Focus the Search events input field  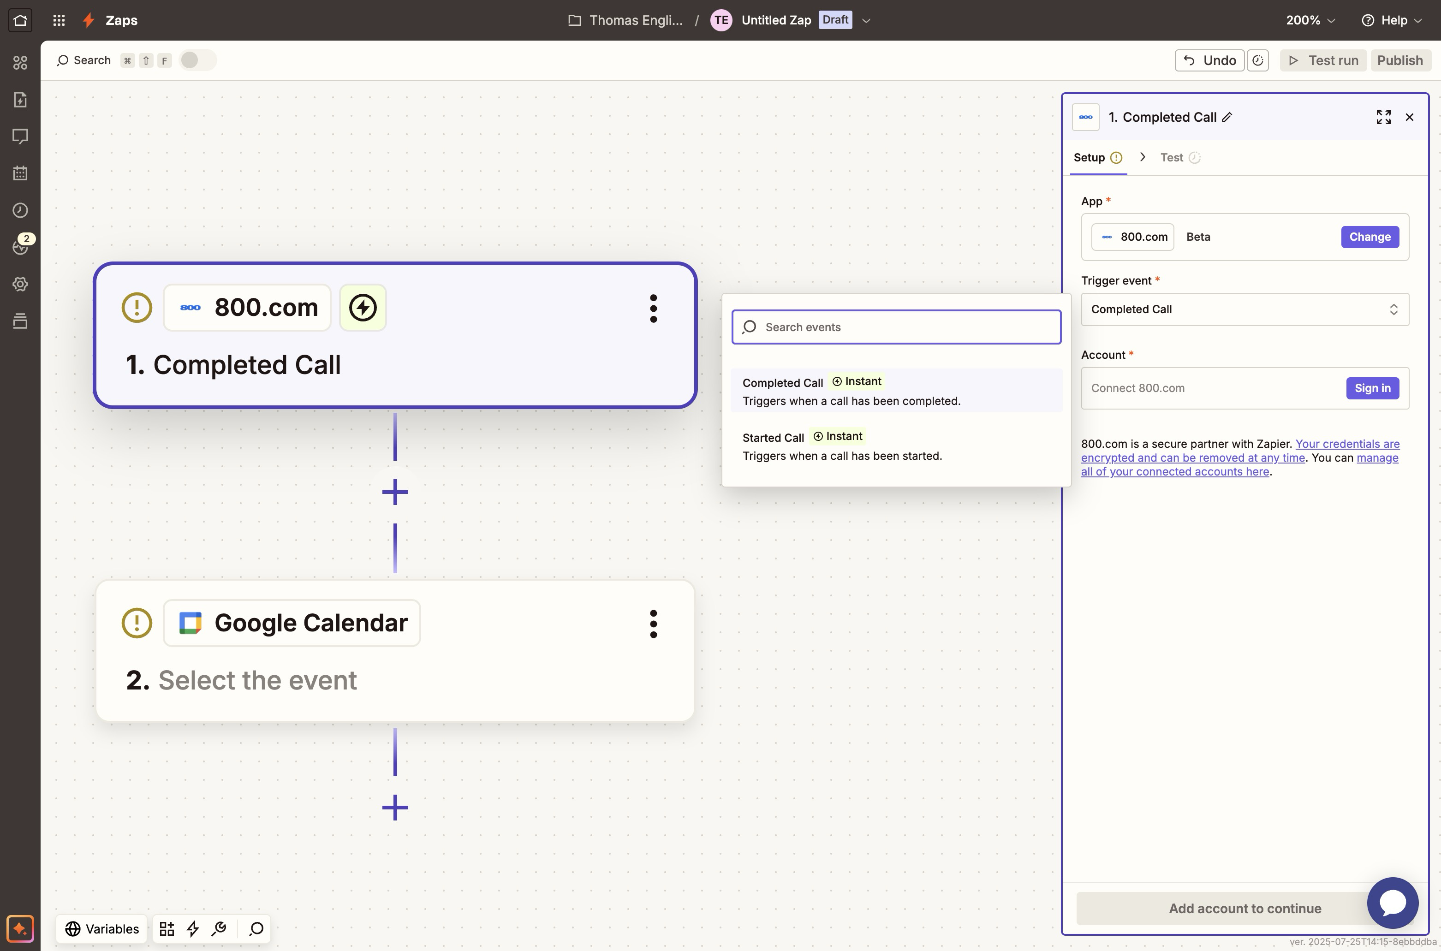pos(896,327)
